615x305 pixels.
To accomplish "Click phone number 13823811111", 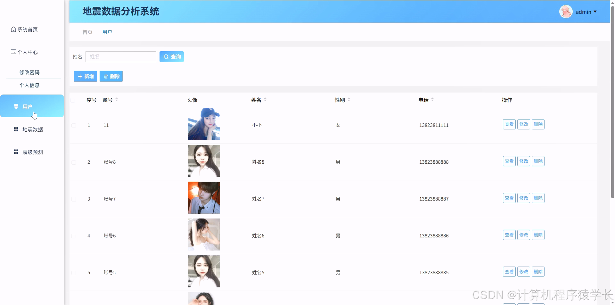I will [434, 125].
